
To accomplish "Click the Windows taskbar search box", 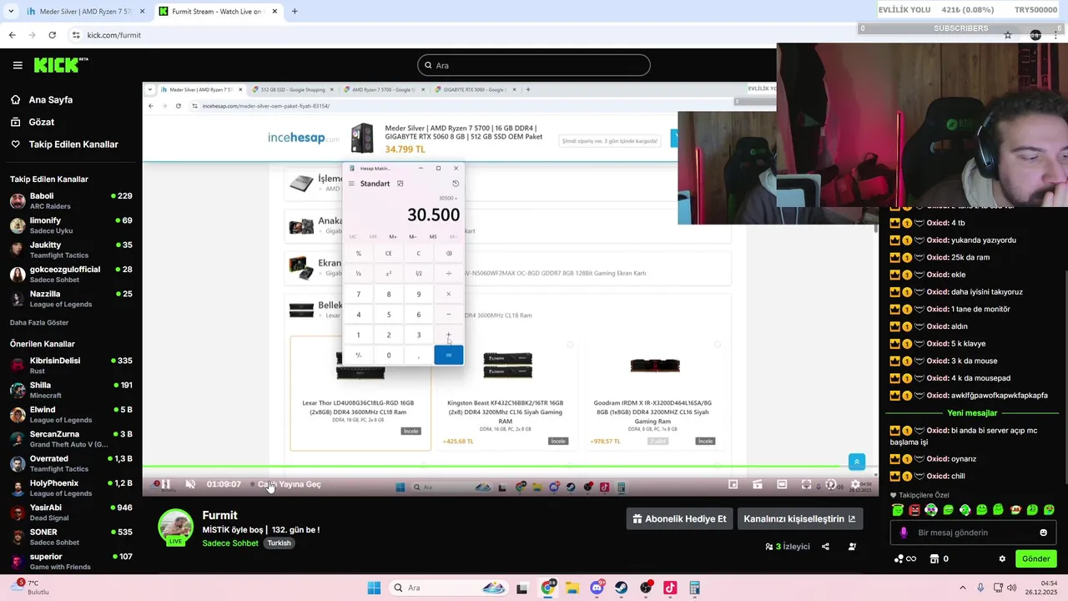I will tap(449, 588).
